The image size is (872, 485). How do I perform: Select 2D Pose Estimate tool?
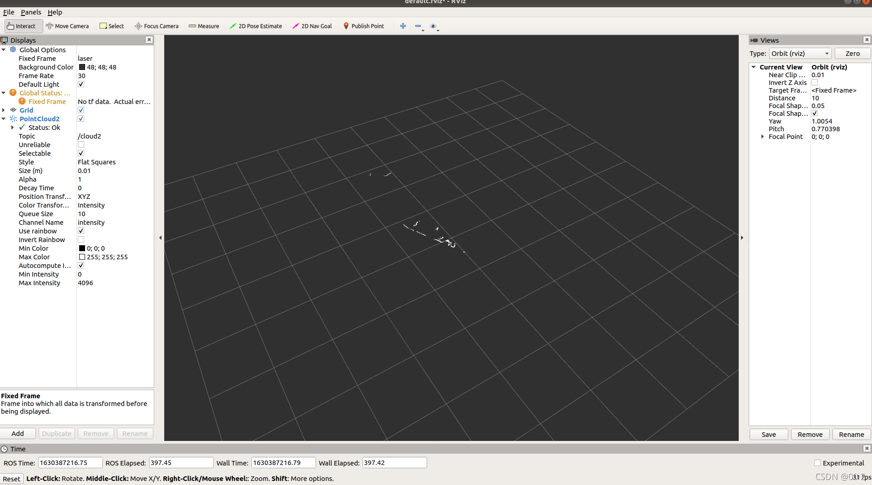point(256,26)
